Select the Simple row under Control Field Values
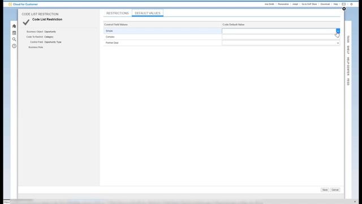The image size is (362, 204). (x=162, y=31)
